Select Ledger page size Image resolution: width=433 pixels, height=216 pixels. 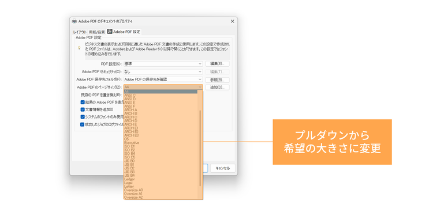(x=160, y=179)
